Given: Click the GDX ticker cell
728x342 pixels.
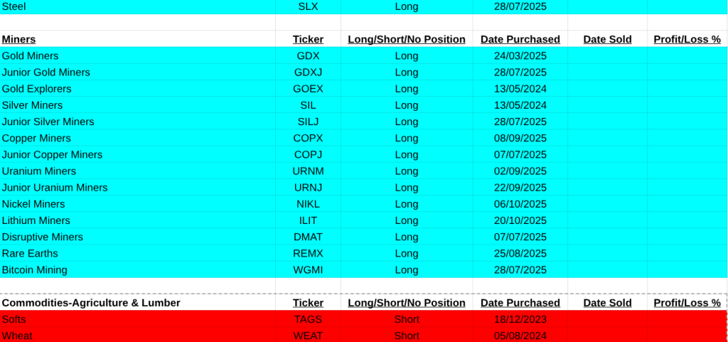Looking at the screenshot, I should pyautogui.click(x=308, y=55).
